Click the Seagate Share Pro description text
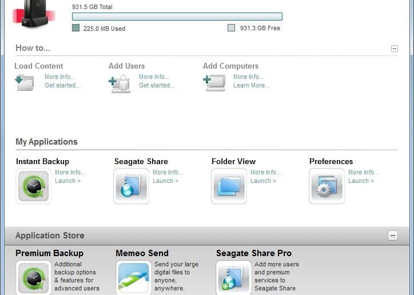 (277, 276)
